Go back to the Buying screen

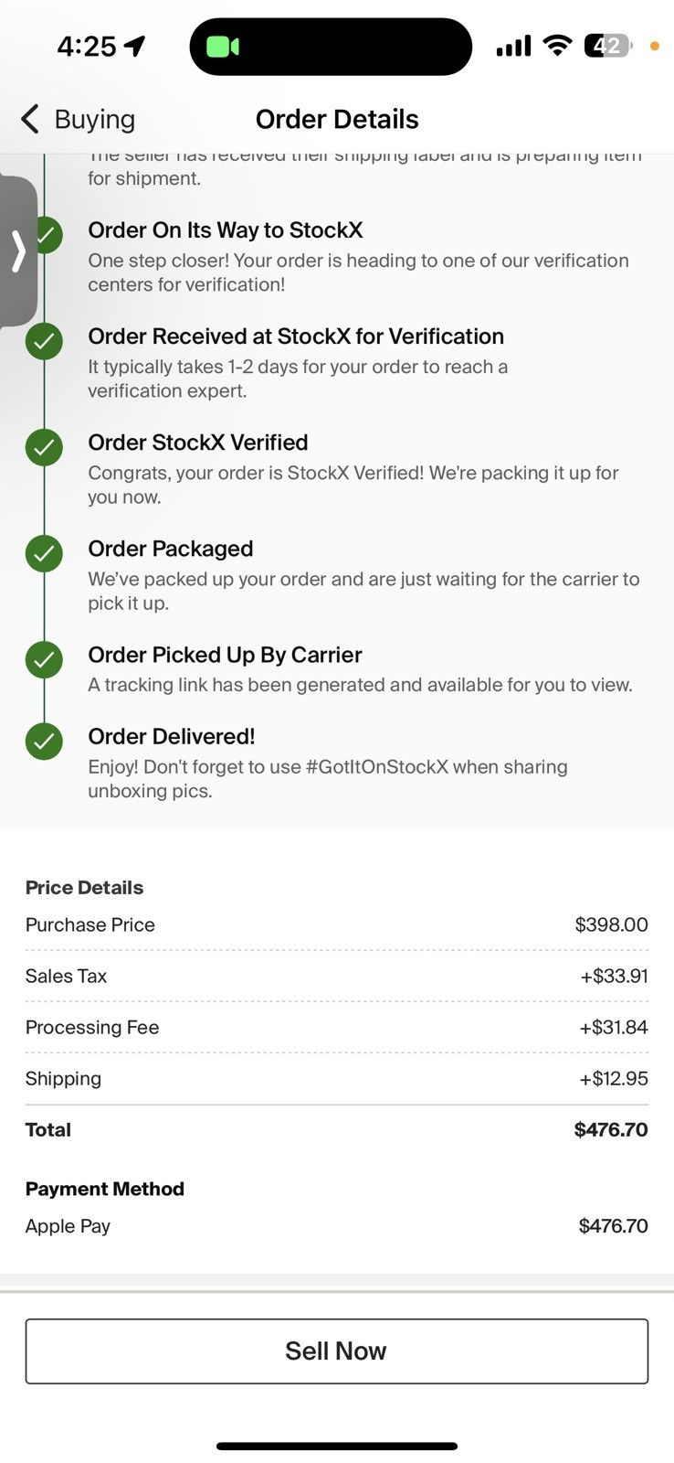78,119
